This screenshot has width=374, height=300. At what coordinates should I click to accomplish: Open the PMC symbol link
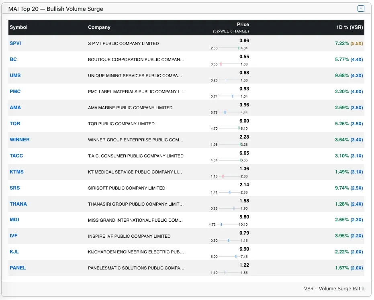pos(15,91)
